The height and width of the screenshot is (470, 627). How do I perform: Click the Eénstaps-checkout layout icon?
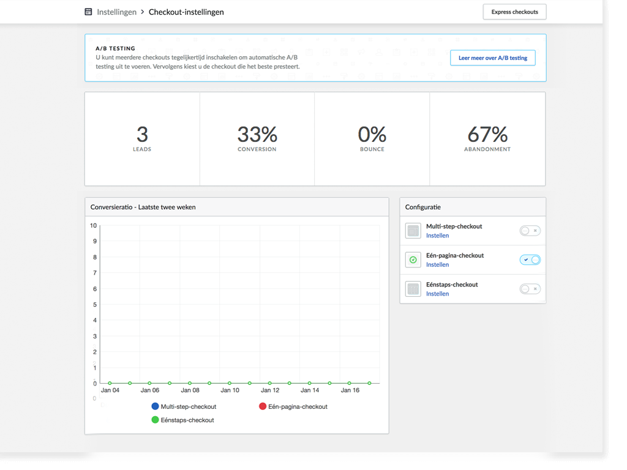point(413,289)
